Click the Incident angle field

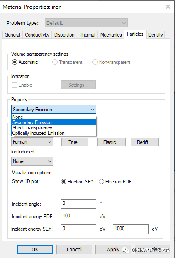coord(78,204)
